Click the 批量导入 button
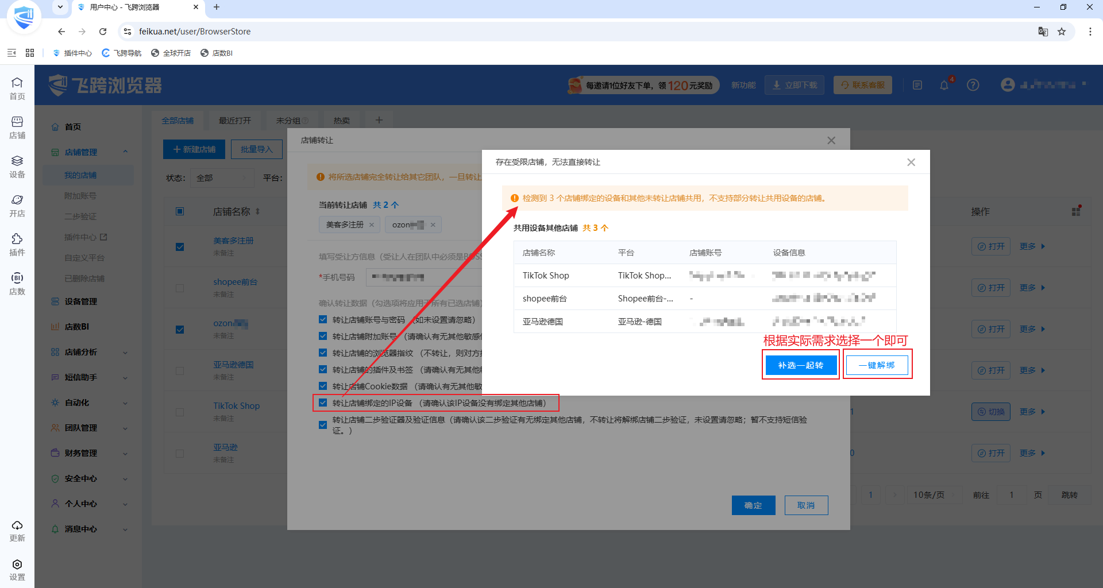The image size is (1103, 588). 257,149
